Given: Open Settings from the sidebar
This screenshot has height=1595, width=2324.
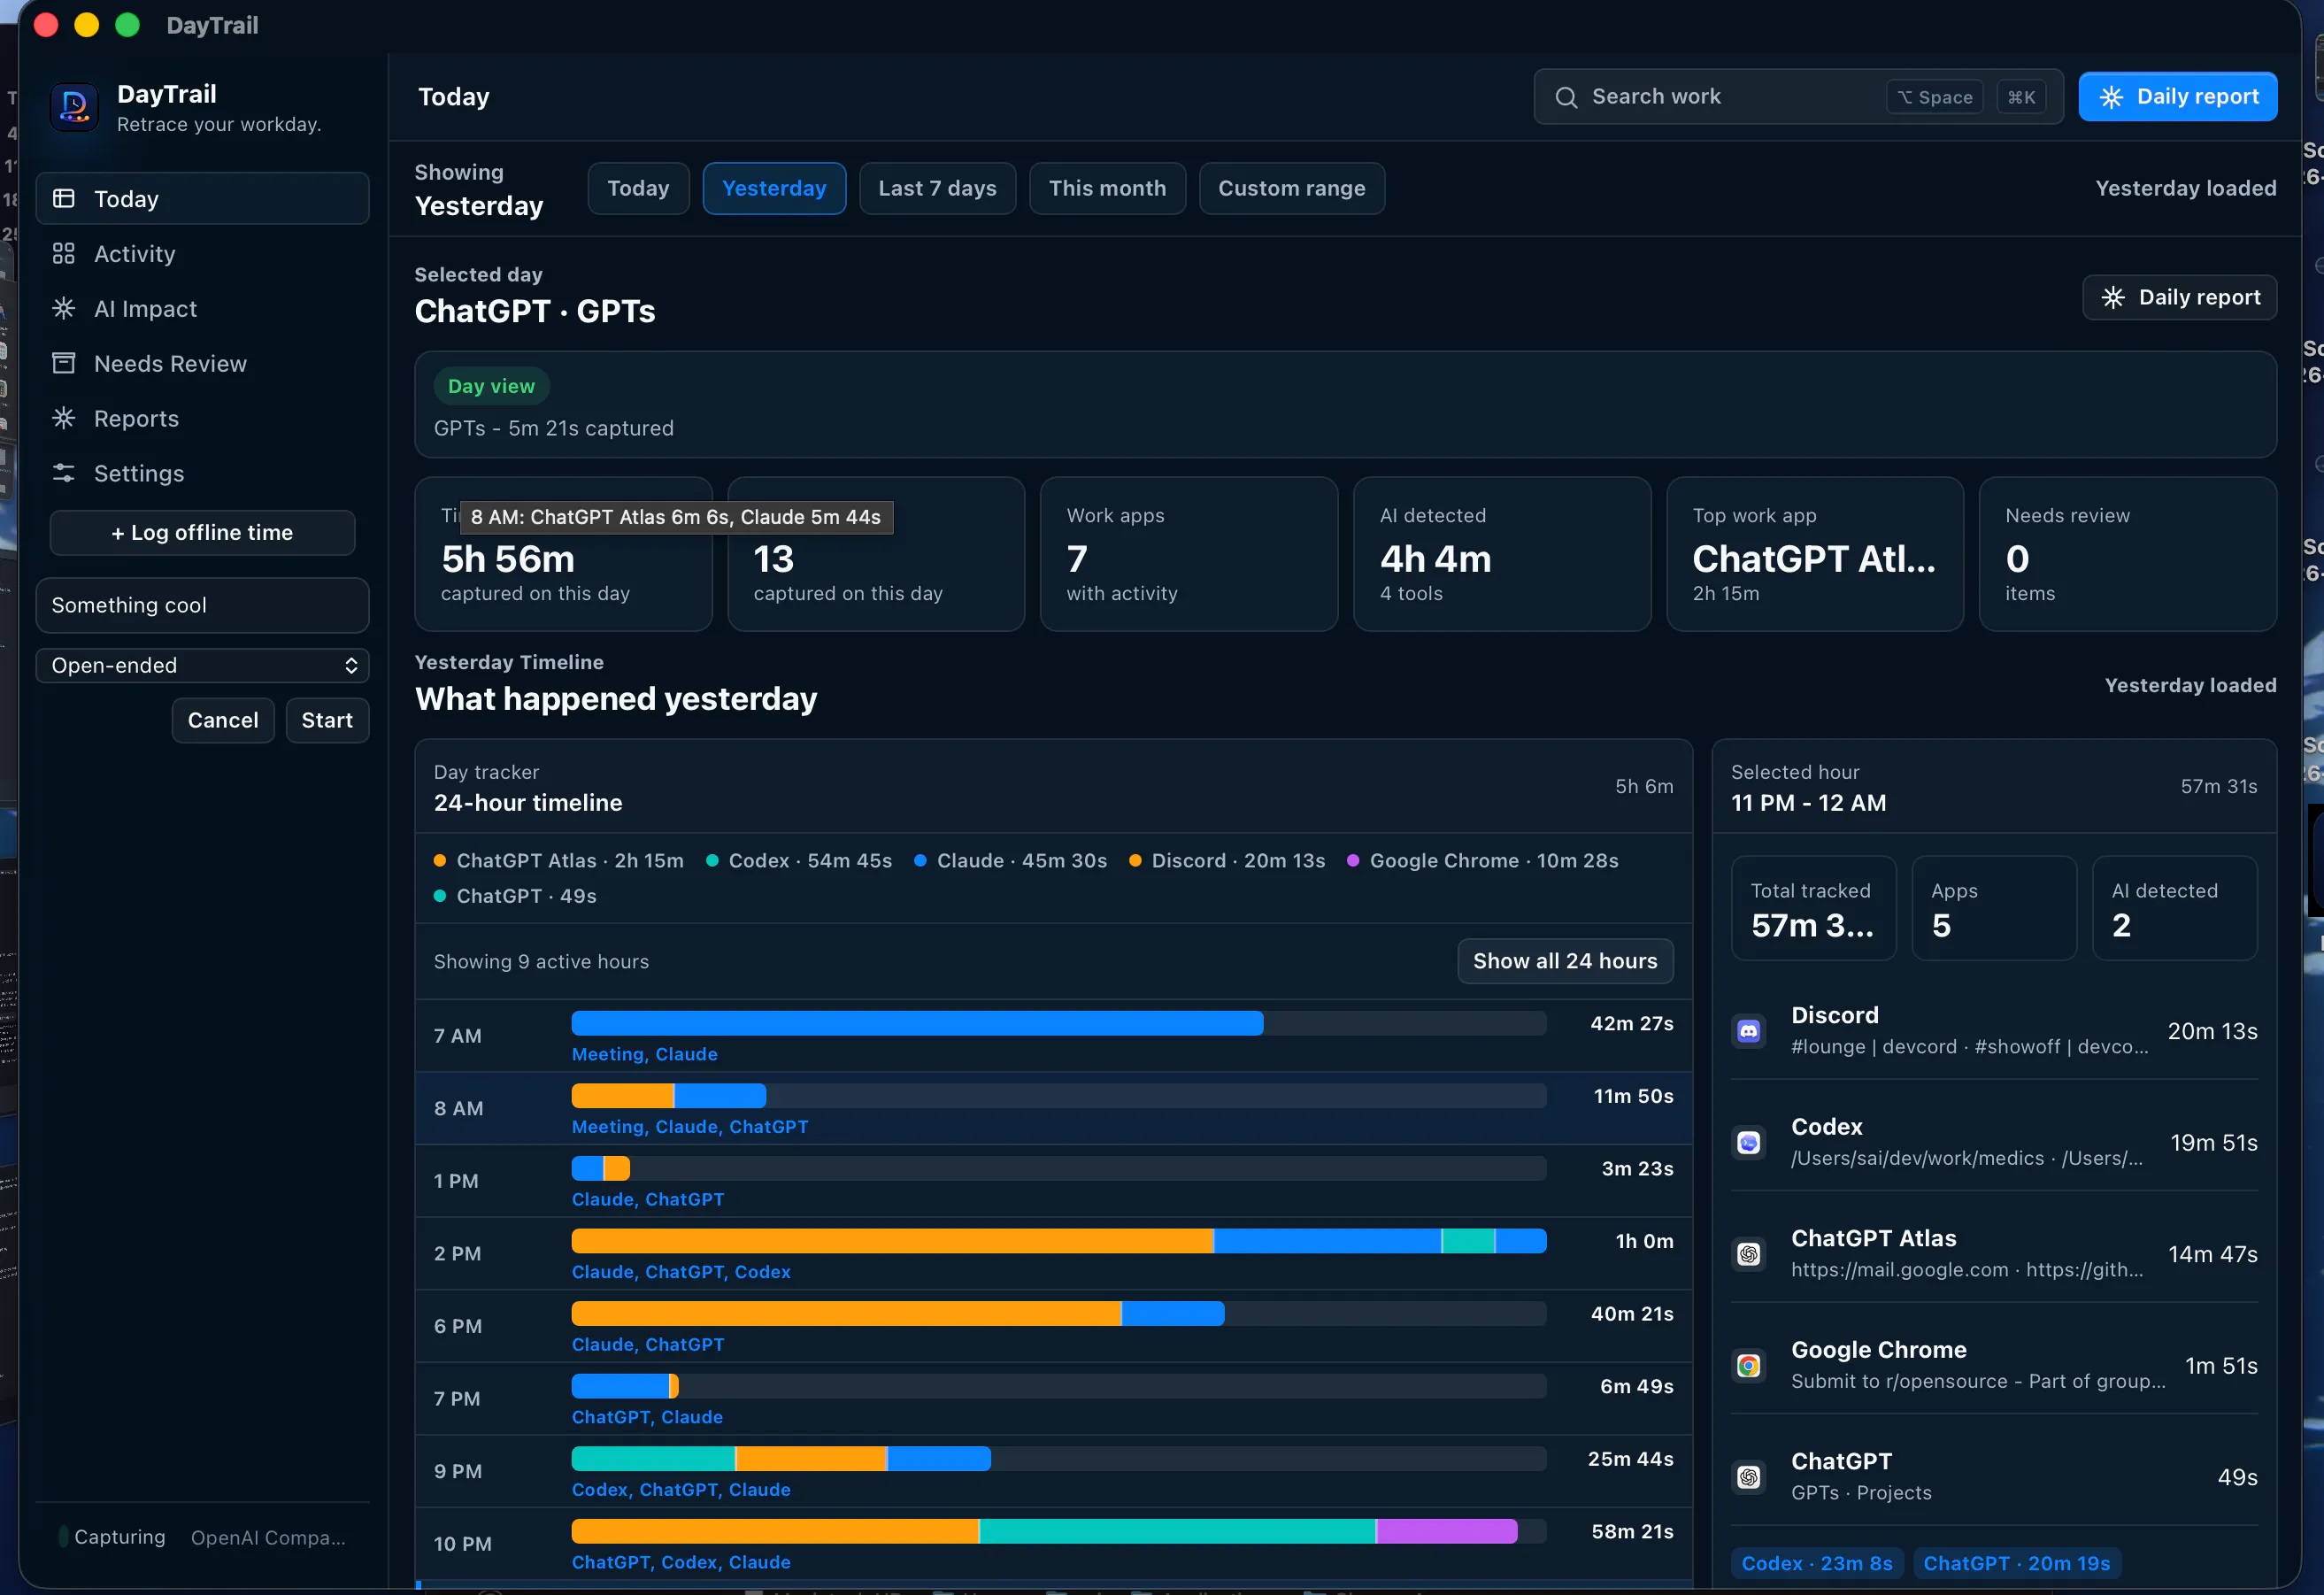Looking at the screenshot, I should click(x=203, y=473).
